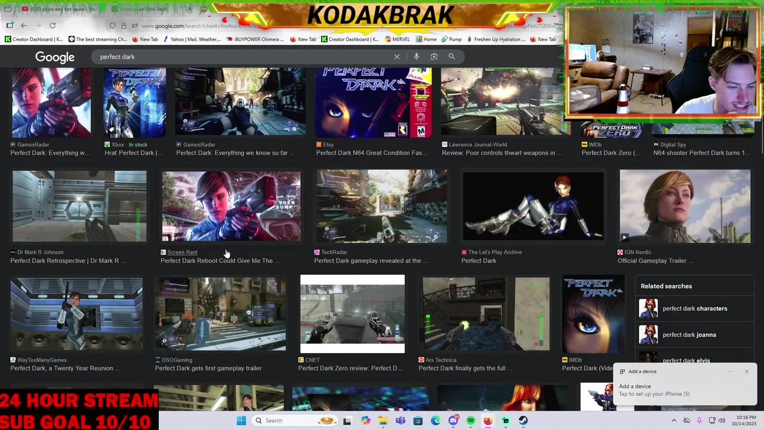Screen dimensions: 764x430
Task: Open the IGN Nordic Joanna closeup thumbnail
Action: (x=685, y=207)
